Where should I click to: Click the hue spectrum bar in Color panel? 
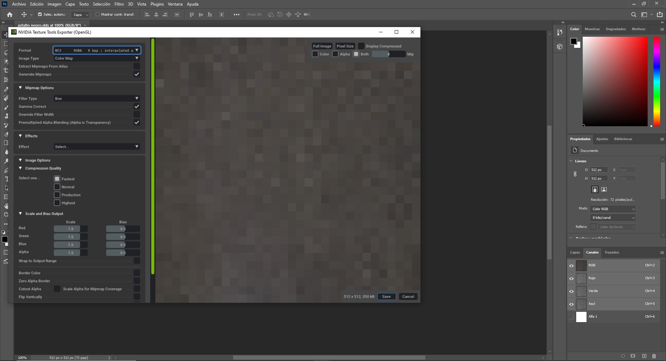pyautogui.click(x=657, y=81)
